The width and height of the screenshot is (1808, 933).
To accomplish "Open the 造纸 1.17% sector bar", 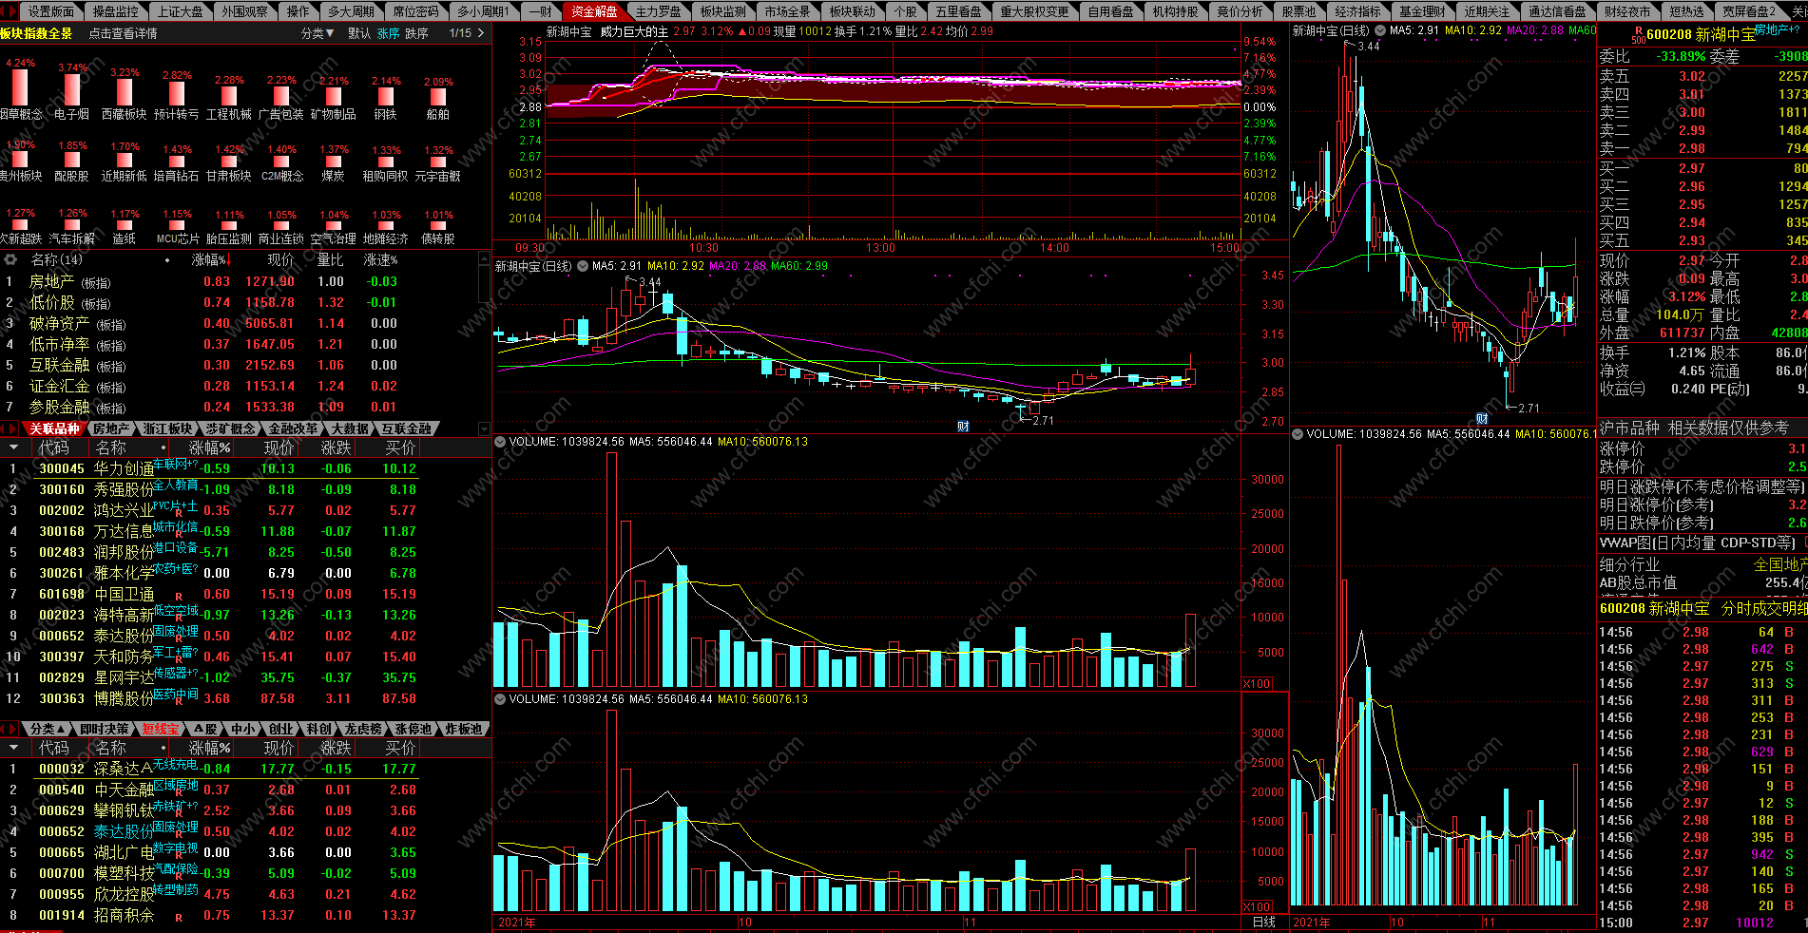I will (x=125, y=225).
